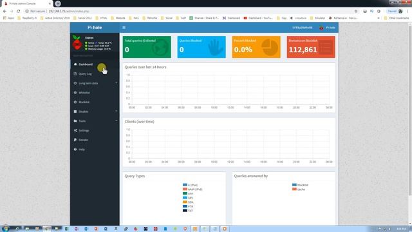The height and width of the screenshot is (232, 412).
Task: Click the pie chart icon on Percent Blocked card
Action: pyautogui.click(x=270, y=47)
